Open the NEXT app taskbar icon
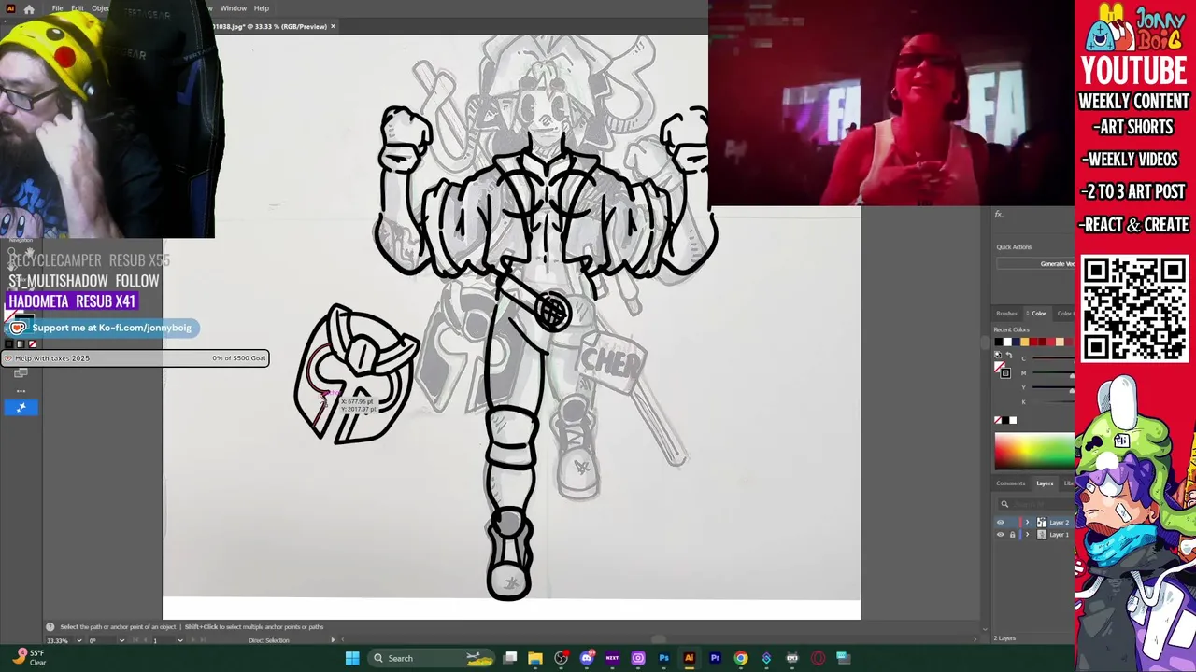This screenshot has height=672, width=1196. [612, 658]
